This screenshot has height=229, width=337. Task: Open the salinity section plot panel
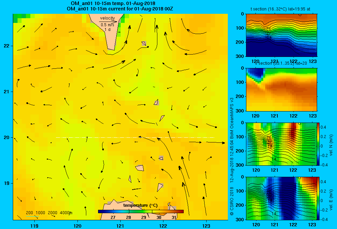click(x=281, y=90)
